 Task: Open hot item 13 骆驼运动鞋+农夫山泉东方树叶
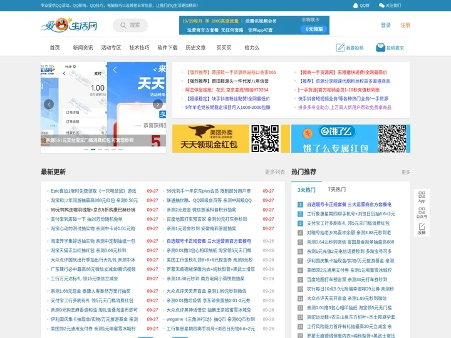click(351, 317)
